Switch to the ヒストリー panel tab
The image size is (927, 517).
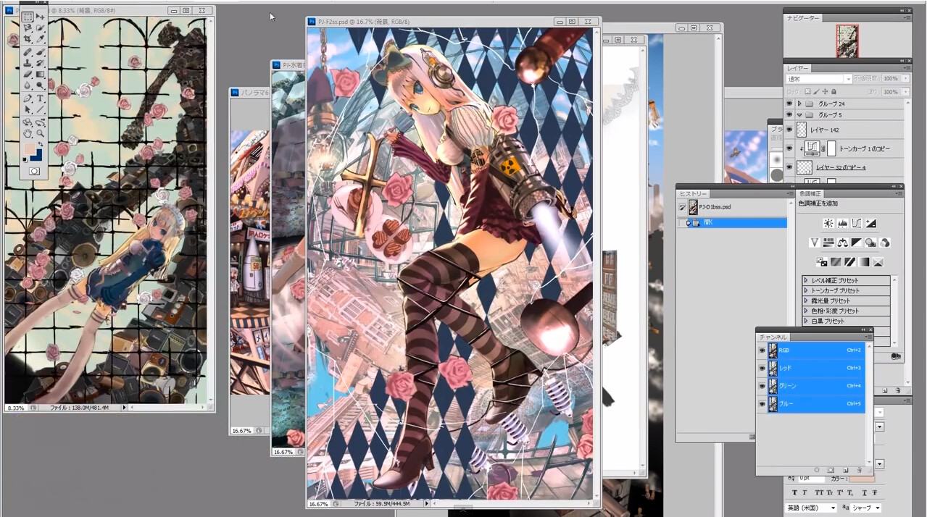[693, 193]
